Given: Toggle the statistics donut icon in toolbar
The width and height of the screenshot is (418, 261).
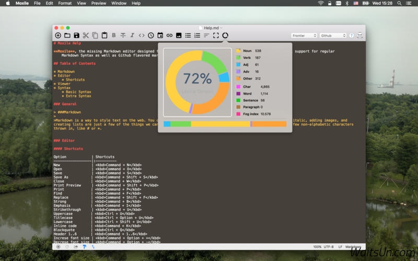Looking at the screenshot, I should coord(225,35).
